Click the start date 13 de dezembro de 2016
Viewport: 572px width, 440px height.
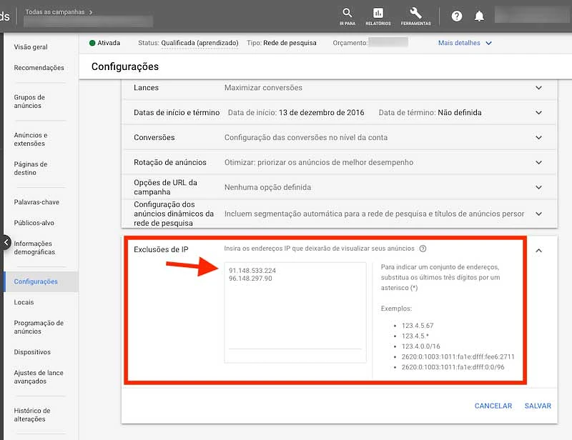[x=321, y=113]
